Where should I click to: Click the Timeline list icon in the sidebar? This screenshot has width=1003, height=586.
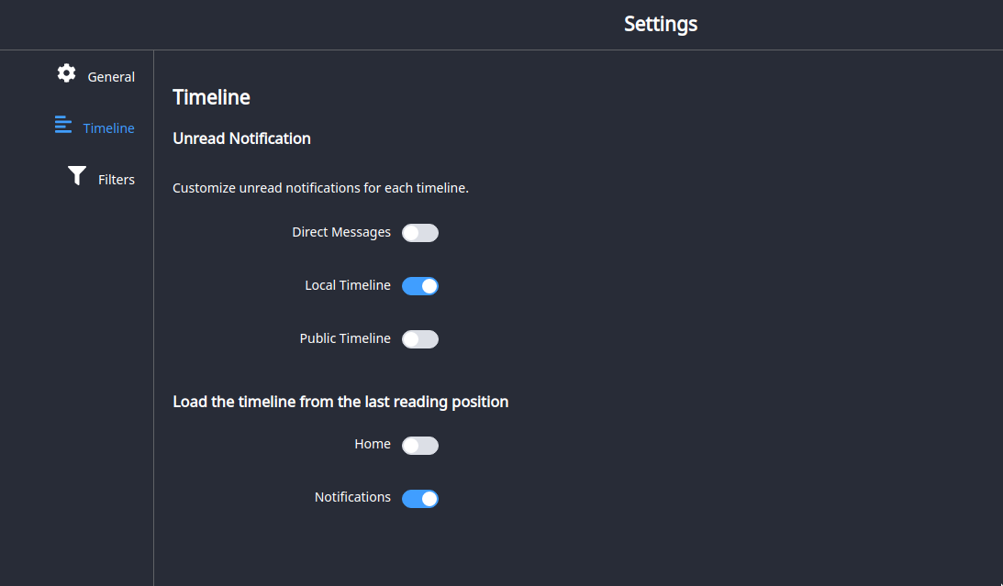(x=62, y=124)
